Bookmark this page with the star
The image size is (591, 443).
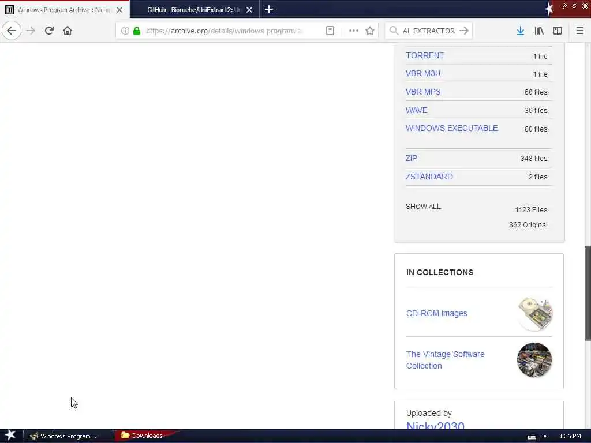[x=370, y=31]
